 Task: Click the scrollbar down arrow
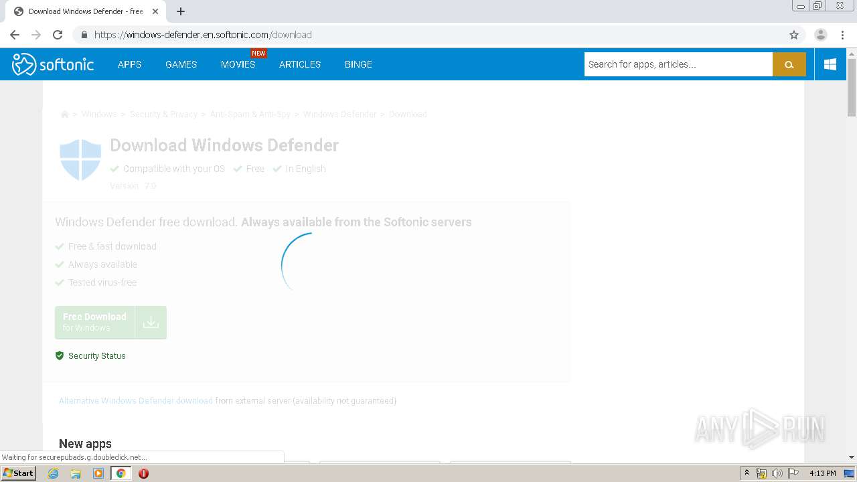tap(852, 457)
